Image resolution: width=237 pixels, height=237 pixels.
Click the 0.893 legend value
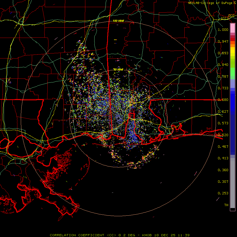pyautogui.click(x=223, y=53)
